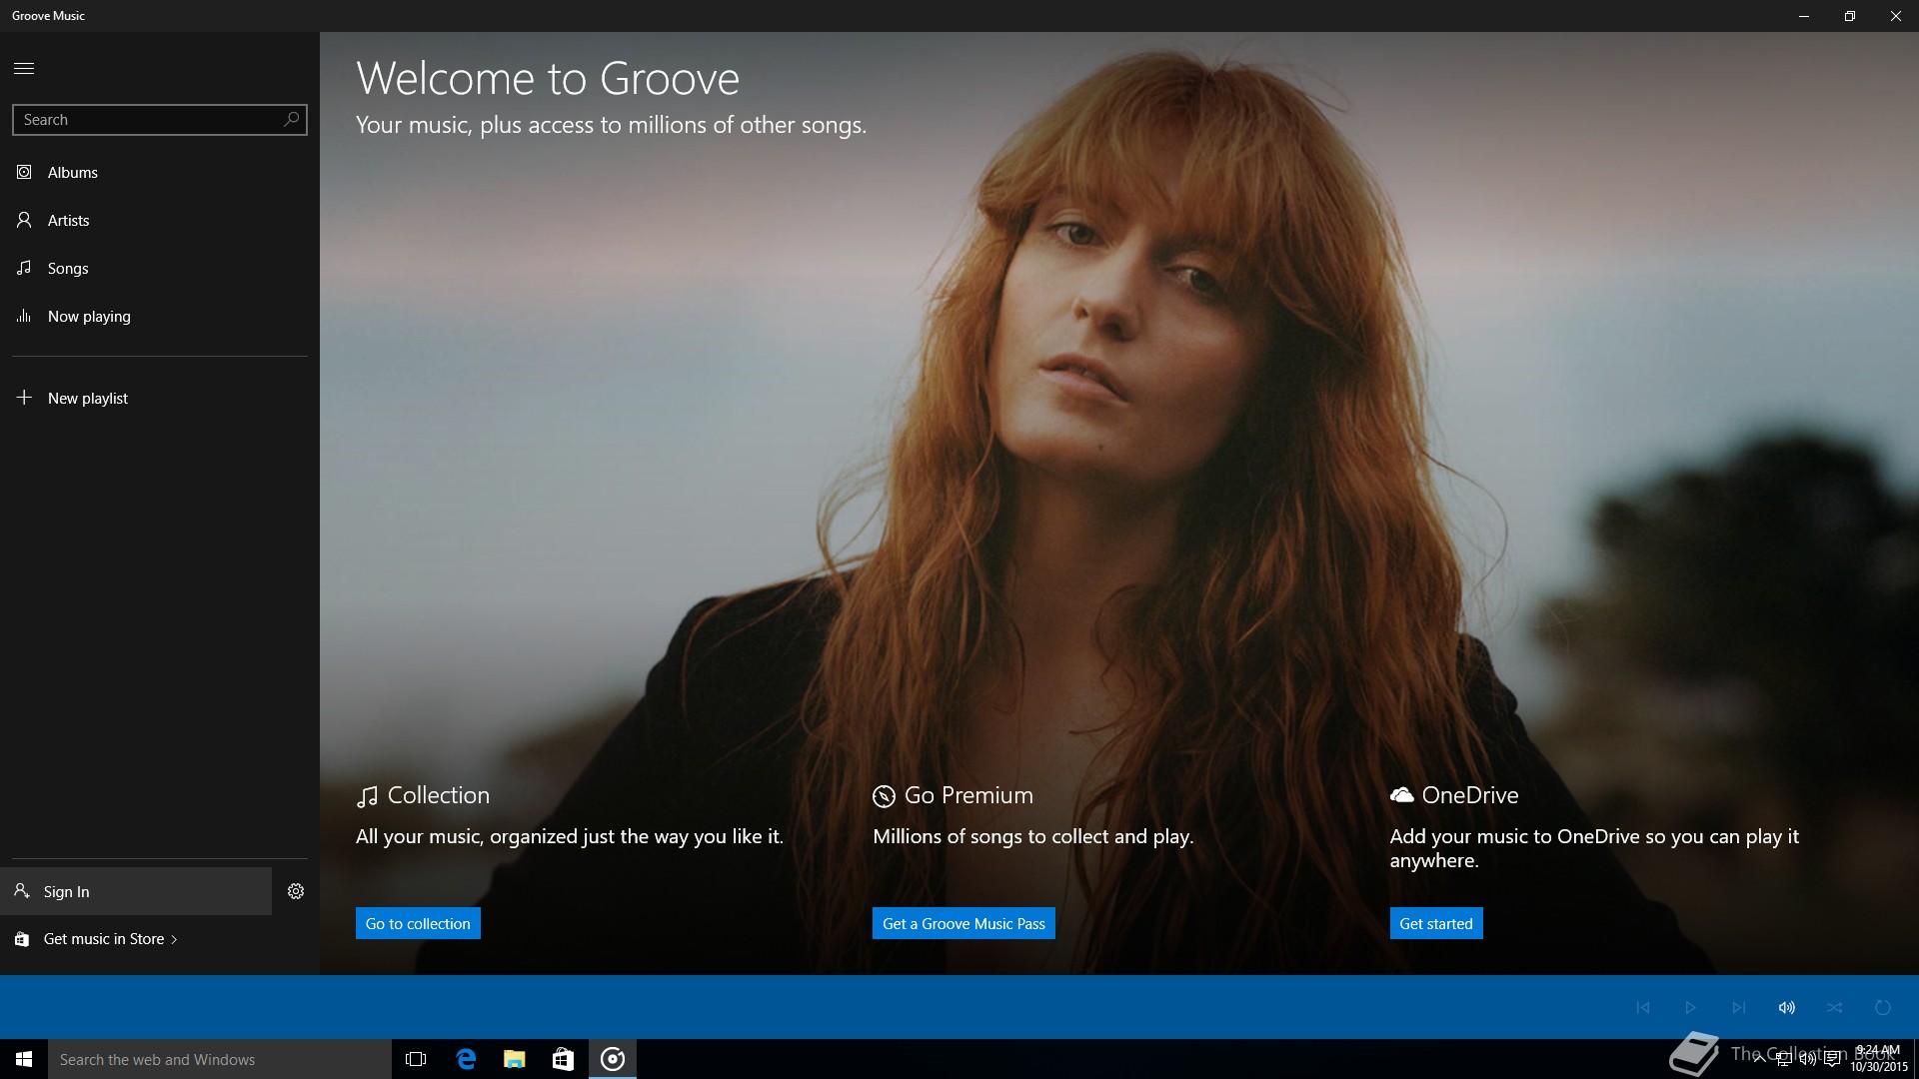Viewport: 1919px width, 1079px height.
Task: Skip to the next track
Action: (x=1739, y=1007)
